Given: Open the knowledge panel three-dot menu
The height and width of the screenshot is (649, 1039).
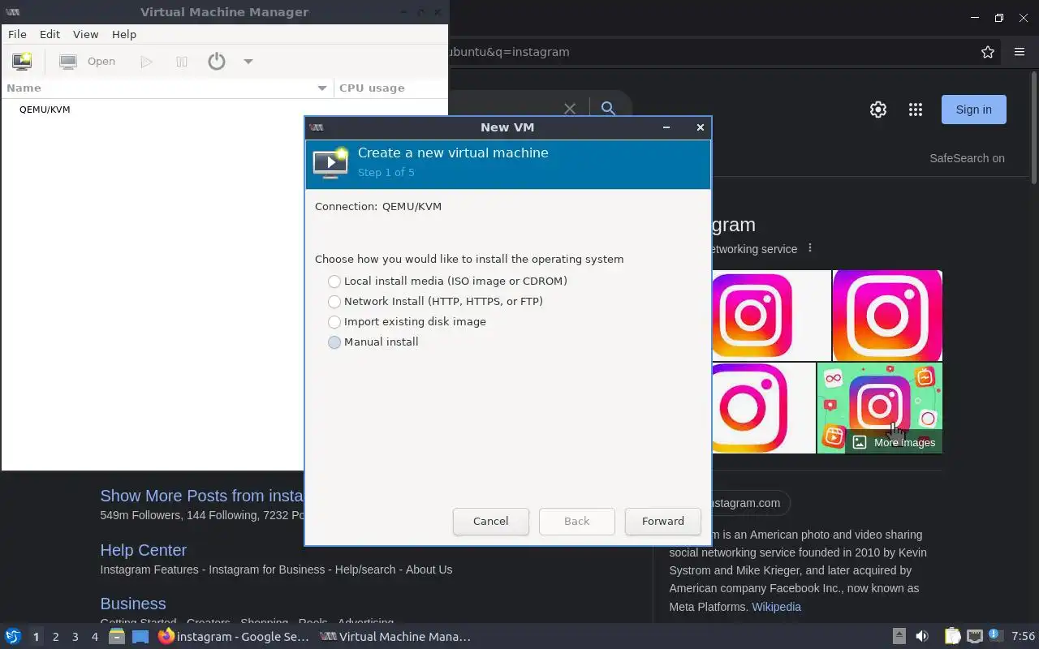Looking at the screenshot, I should pos(809,248).
